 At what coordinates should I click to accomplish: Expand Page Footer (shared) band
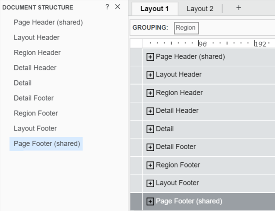[150, 202]
